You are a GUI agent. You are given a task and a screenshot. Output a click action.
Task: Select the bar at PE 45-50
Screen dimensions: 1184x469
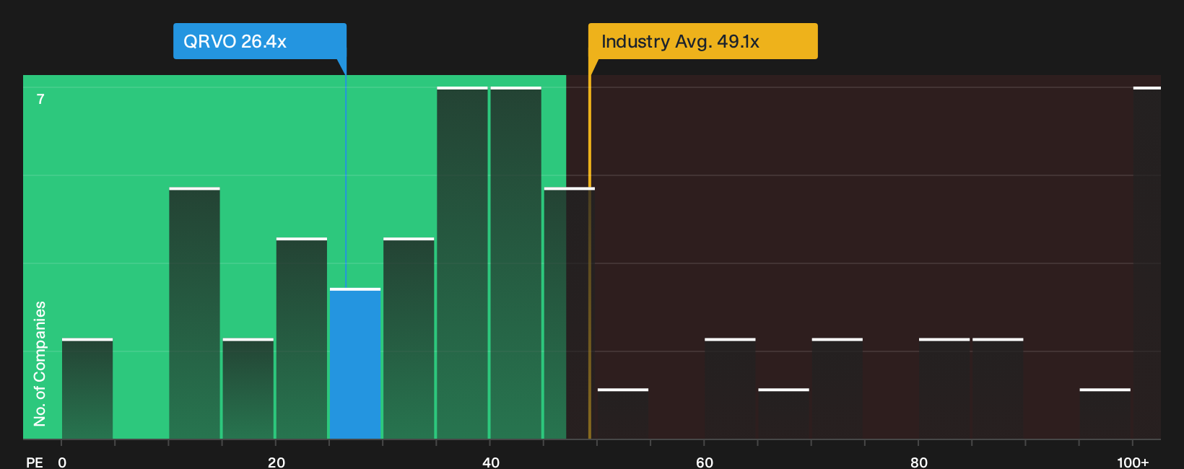[570, 313]
